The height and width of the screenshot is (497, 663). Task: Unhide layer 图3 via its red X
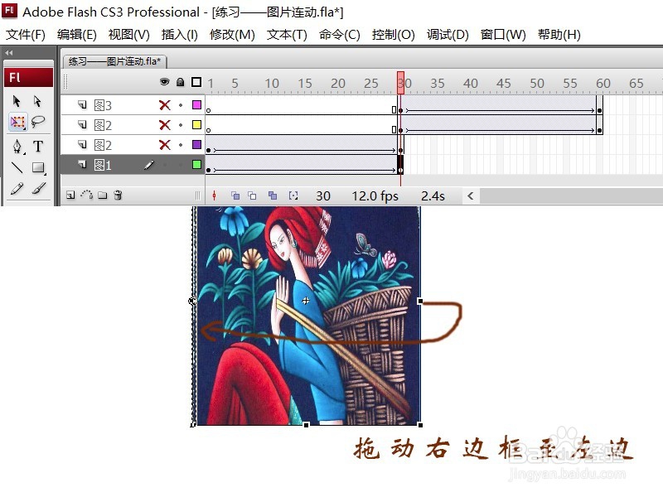point(165,105)
